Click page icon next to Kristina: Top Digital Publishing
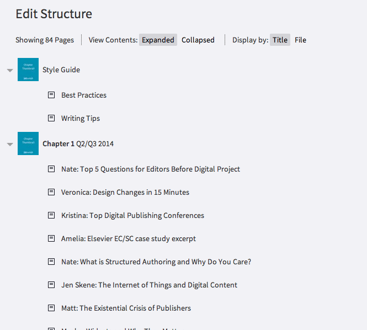 click(x=51, y=215)
